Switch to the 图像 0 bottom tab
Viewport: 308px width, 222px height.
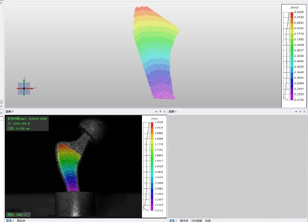10,221
